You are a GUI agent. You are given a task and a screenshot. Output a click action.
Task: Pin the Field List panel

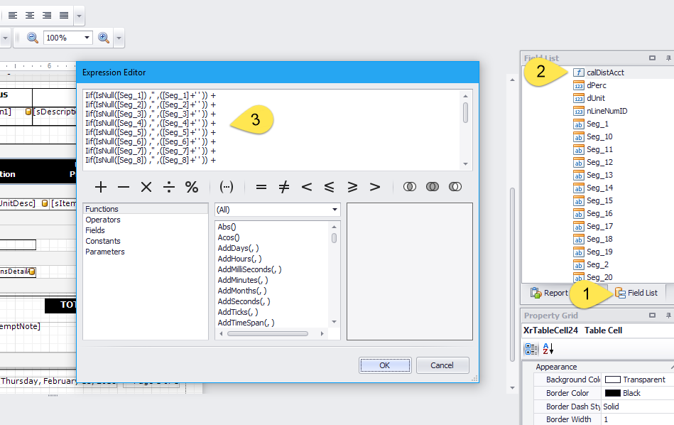pyautogui.click(x=668, y=58)
